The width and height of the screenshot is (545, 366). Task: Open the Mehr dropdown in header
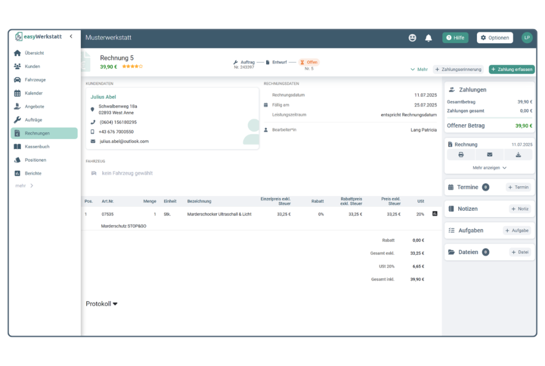coord(419,69)
